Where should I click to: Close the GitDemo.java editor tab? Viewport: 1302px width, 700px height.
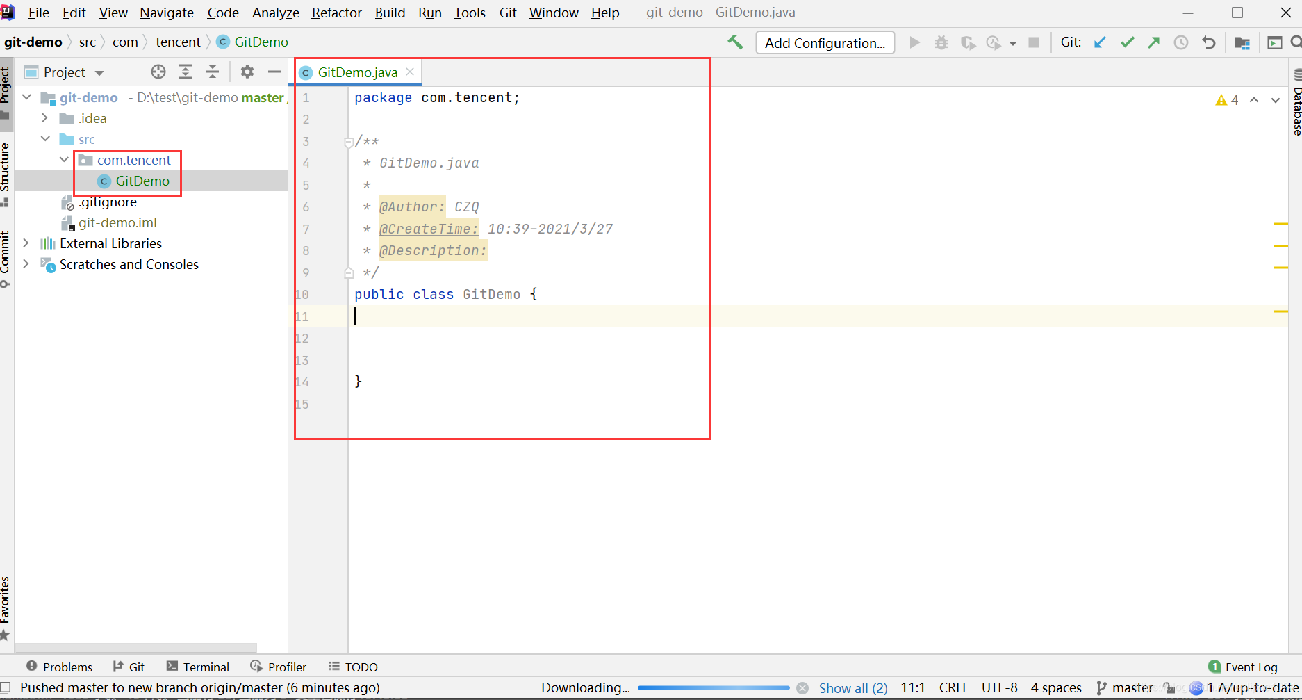410,72
